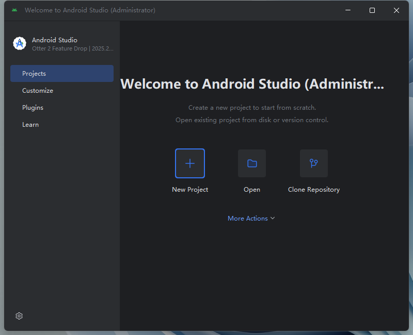
Task: Click the Open folder icon
Action: [252, 163]
